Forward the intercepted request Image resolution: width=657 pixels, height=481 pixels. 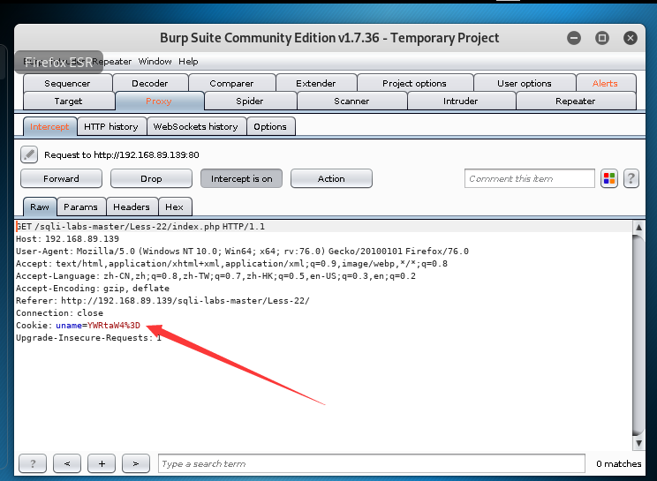point(61,179)
